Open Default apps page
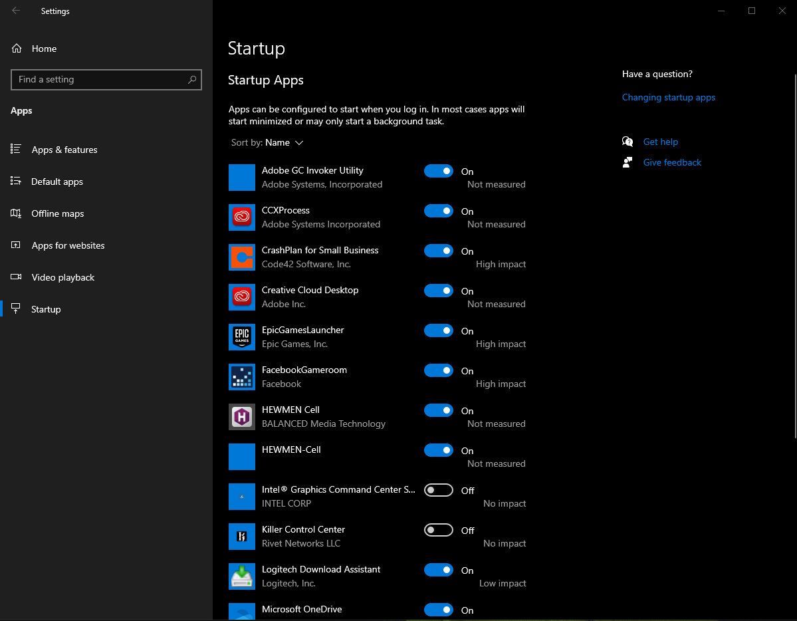Screen dimensions: 797x621 coord(107,182)
